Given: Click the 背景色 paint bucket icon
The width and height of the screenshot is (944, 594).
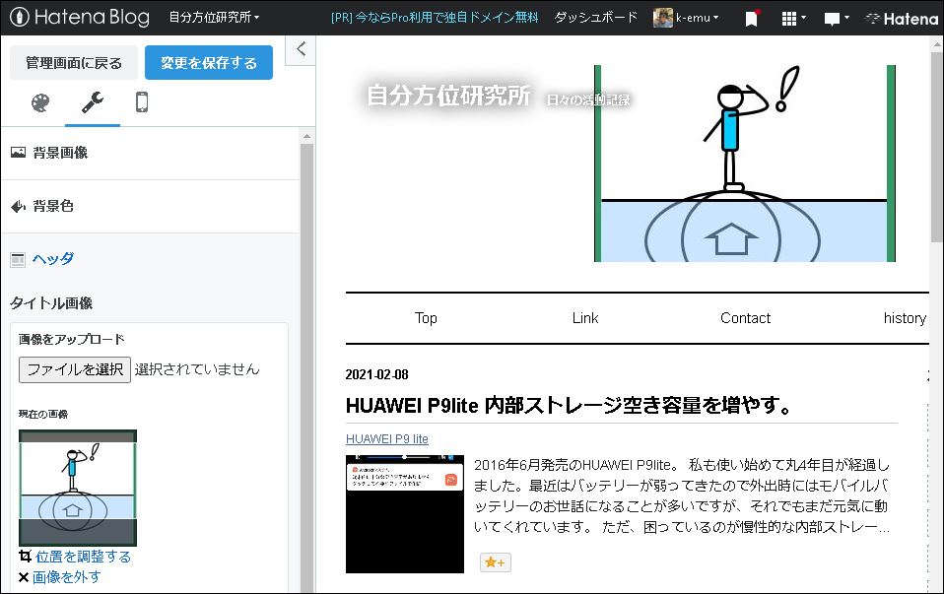Looking at the screenshot, I should (18, 207).
